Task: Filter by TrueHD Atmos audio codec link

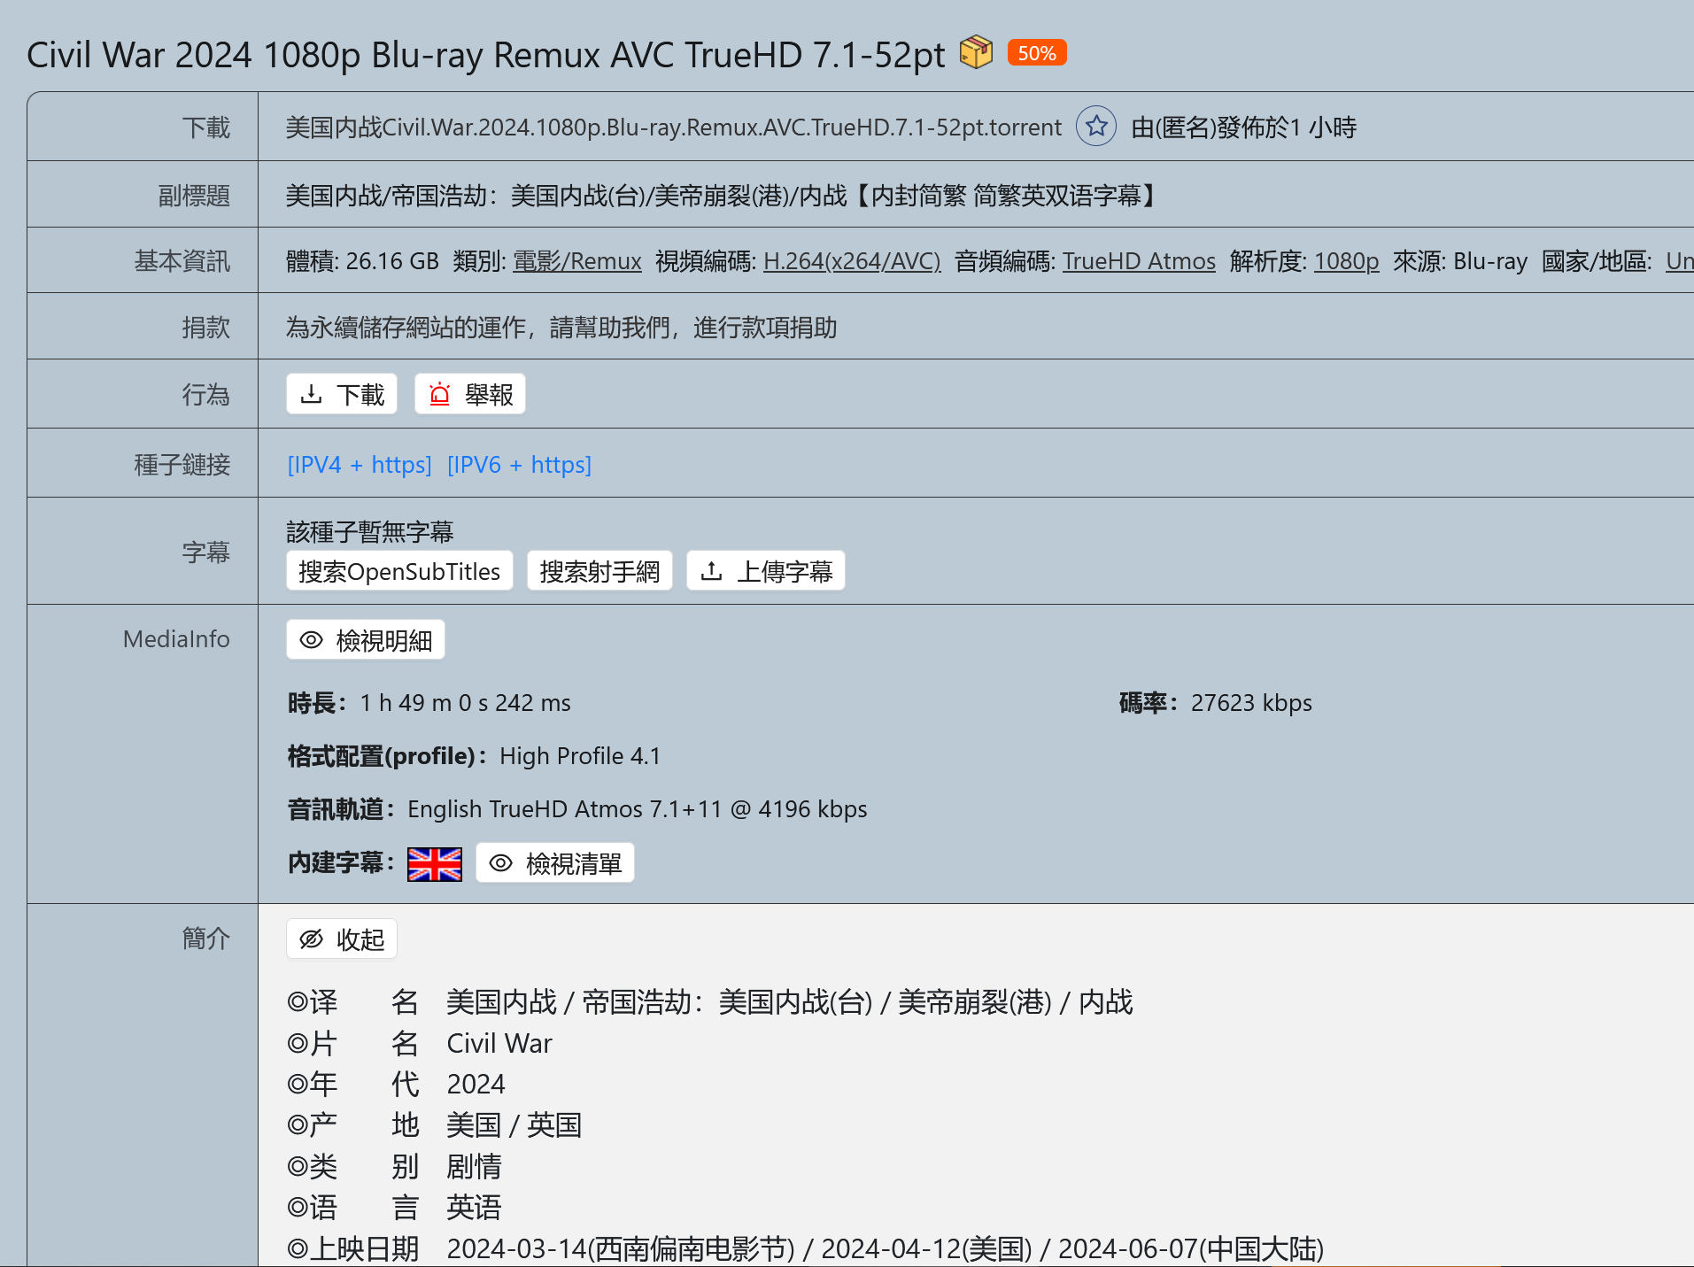Action: [1139, 261]
